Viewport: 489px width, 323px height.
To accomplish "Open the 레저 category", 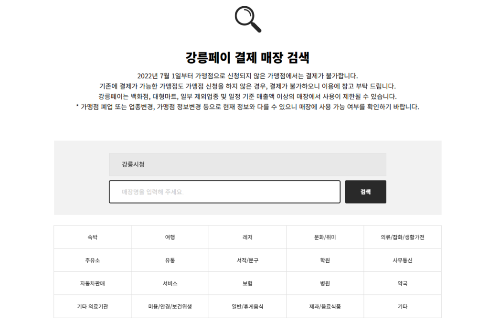I will pyautogui.click(x=247, y=237).
